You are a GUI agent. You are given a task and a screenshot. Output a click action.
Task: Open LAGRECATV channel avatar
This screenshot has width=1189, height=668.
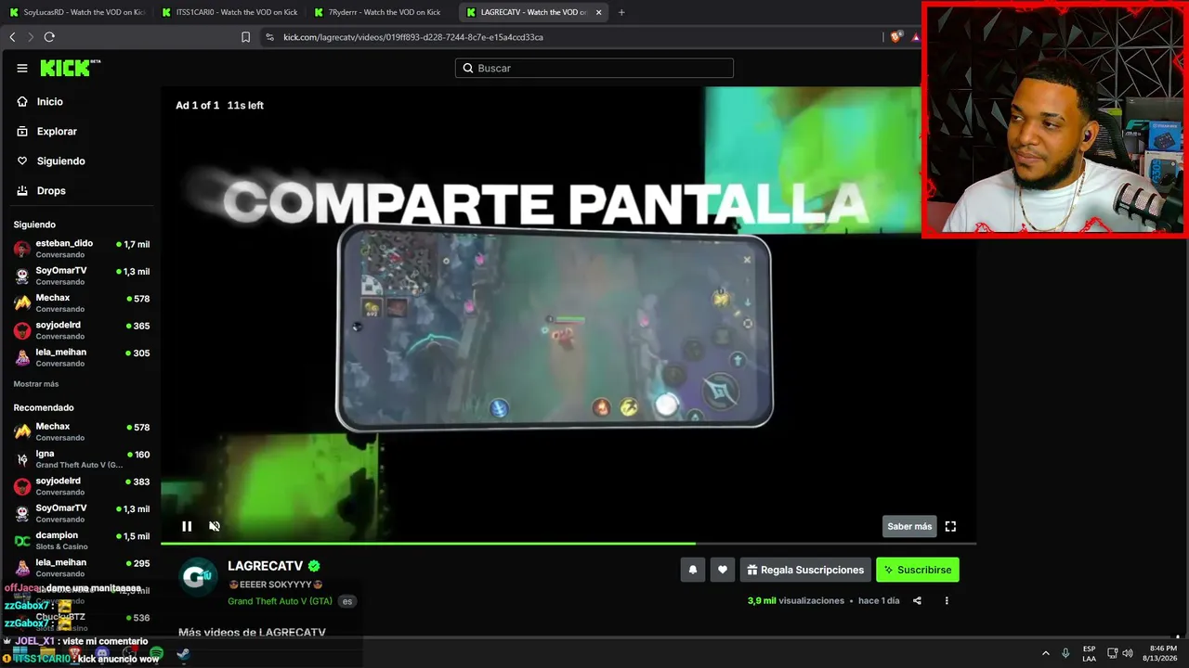click(x=198, y=576)
